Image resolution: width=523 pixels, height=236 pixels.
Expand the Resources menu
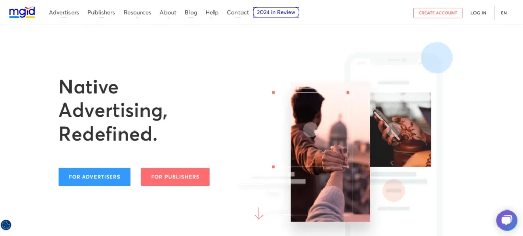[x=137, y=13]
